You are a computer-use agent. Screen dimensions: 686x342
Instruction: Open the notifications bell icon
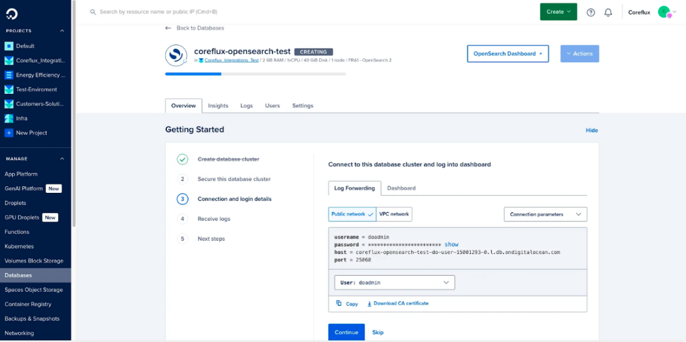608,12
